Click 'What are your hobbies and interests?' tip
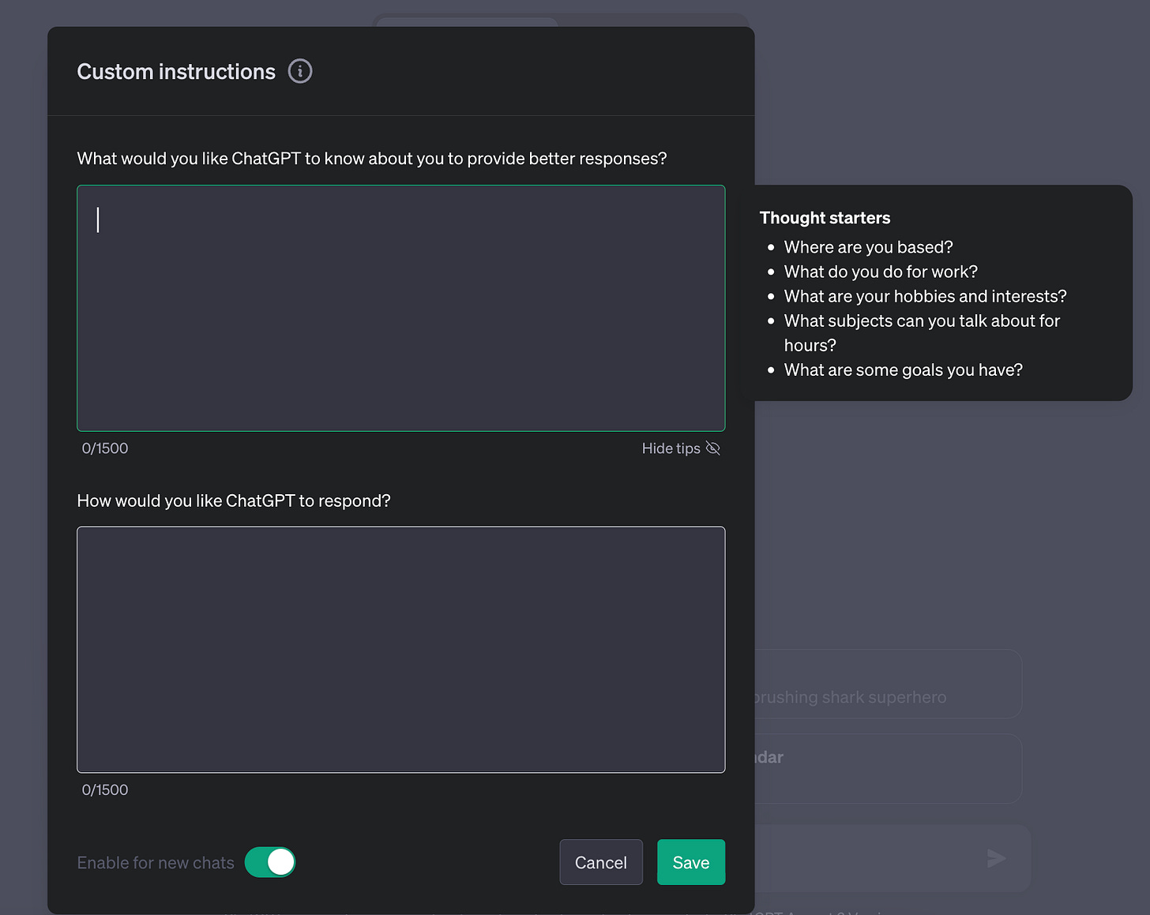 pyautogui.click(x=925, y=296)
